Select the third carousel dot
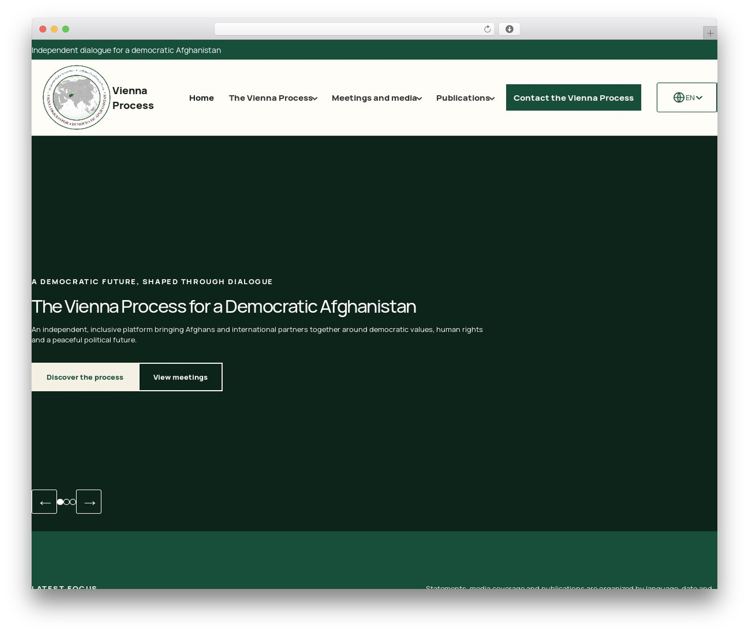Screen dimensions: 749x634 [73, 502]
